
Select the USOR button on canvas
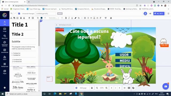click(x=123, y=55)
